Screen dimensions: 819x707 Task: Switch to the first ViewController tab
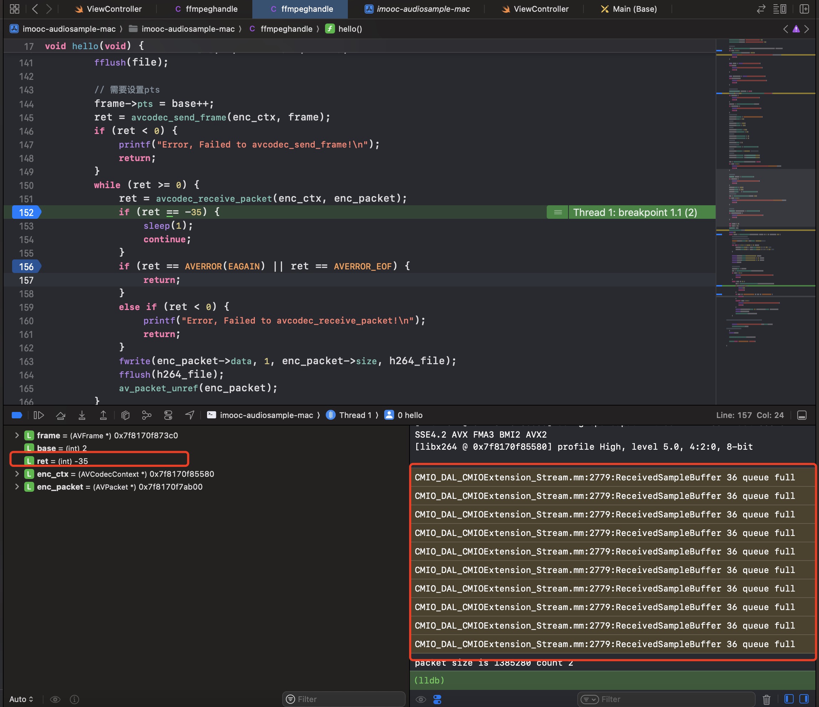point(108,9)
